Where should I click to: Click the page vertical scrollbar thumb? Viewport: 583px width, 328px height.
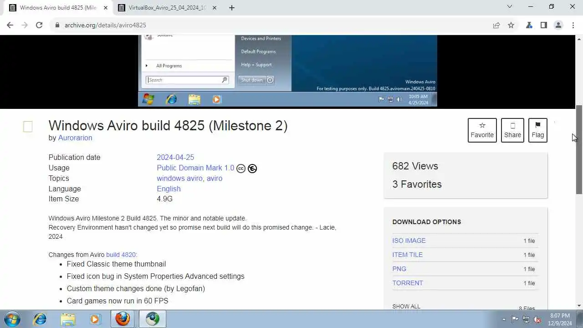[x=579, y=149]
